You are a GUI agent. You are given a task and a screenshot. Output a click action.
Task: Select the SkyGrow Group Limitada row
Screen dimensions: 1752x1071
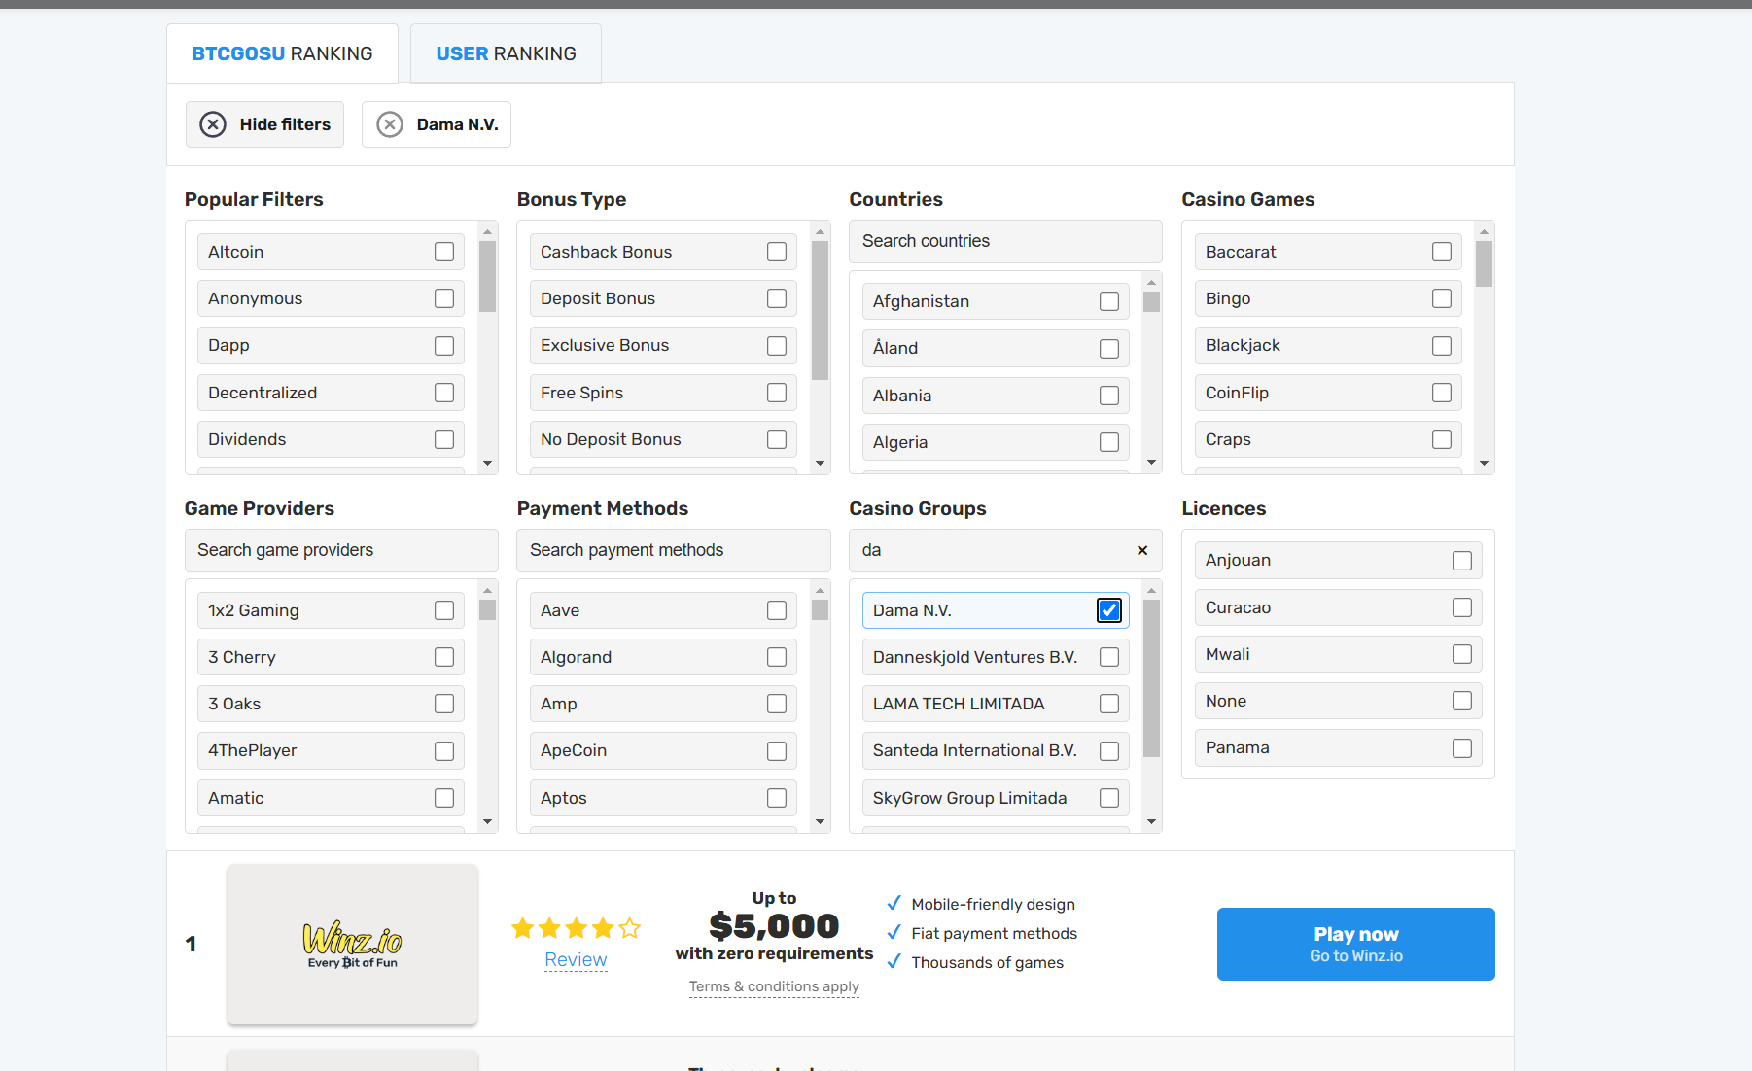pos(996,798)
